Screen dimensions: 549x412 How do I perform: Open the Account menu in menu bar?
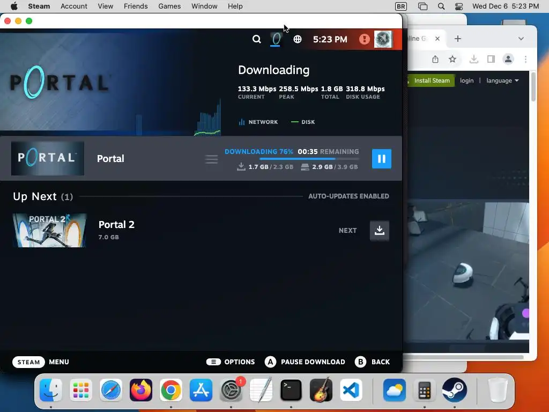[74, 6]
